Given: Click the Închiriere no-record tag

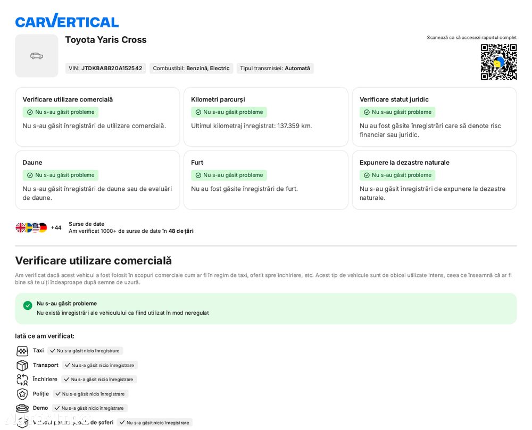Looking at the screenshot, I should [x=99, y=380].
